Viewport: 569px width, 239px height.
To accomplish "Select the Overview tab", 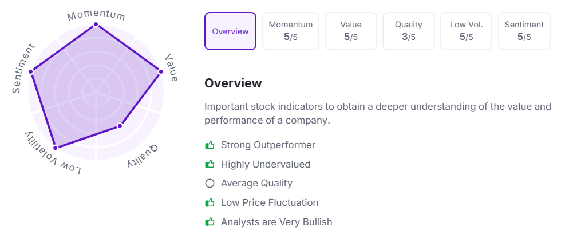I will coord(230,31).
